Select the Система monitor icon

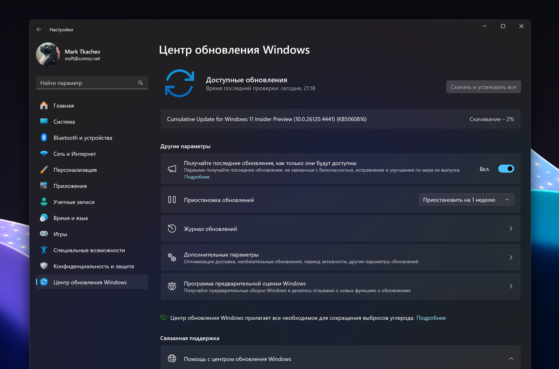(44, 122)
